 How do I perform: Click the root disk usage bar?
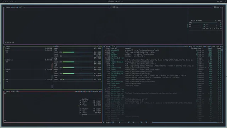click(x=78, y=52)
